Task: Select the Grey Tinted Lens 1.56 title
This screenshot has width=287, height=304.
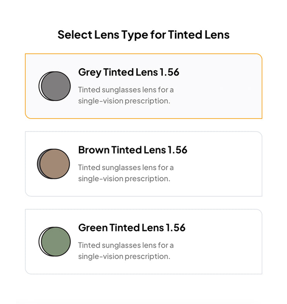Action: tap(128, 72)
